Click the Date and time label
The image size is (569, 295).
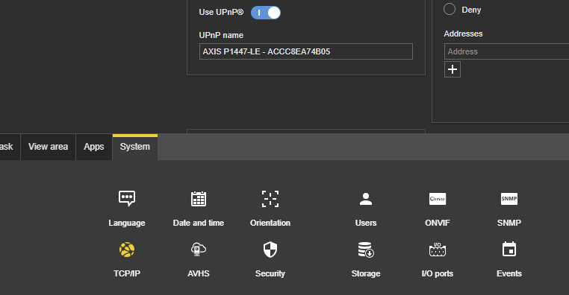199,223
